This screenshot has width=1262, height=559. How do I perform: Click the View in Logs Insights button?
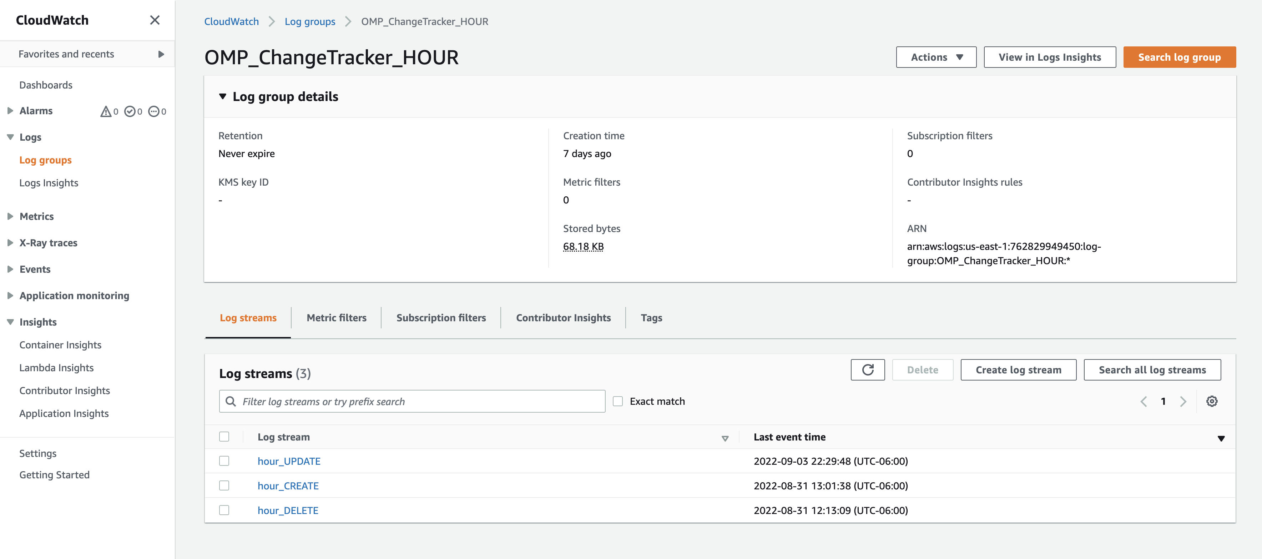click(x=1049, y=57)
